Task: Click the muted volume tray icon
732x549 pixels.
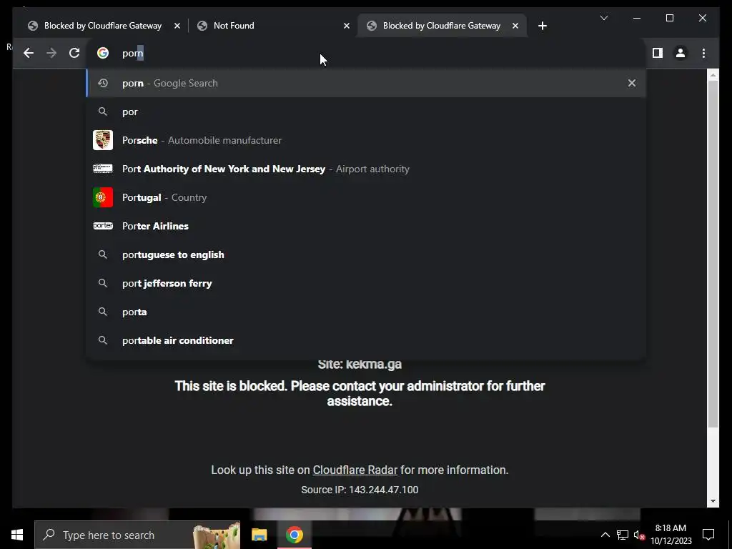Action: [x=640, y=535]
